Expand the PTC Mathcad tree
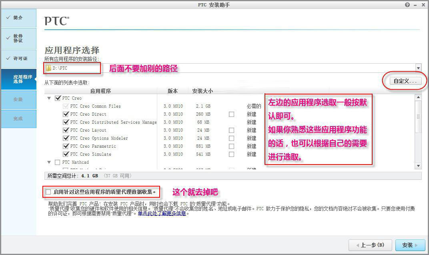Screen dimensions: 429x255 (49, 162)
